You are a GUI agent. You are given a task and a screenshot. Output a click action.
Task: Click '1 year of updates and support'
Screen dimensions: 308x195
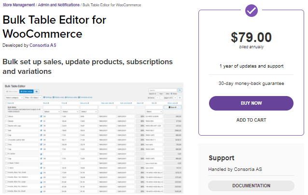pos(251,66)
